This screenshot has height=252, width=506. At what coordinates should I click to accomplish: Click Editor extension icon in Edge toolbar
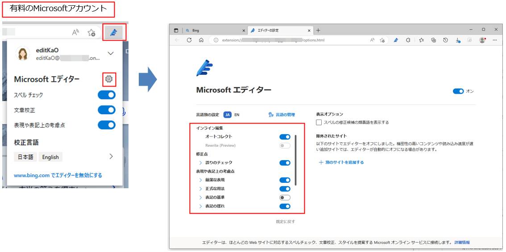396,40
